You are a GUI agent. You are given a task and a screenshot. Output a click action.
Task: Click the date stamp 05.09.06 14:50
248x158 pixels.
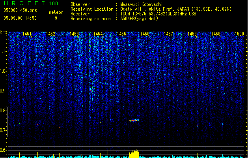tap(20, 18)
